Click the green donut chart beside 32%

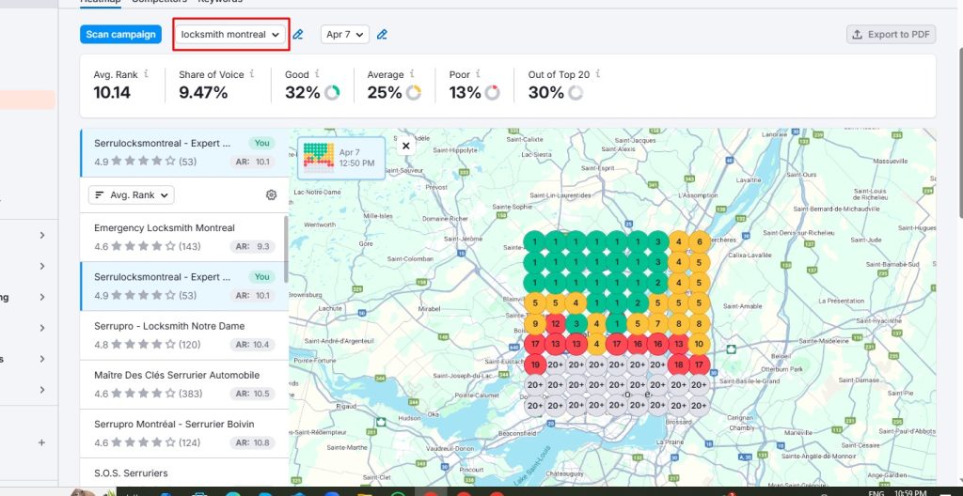(x=332, y=93)
